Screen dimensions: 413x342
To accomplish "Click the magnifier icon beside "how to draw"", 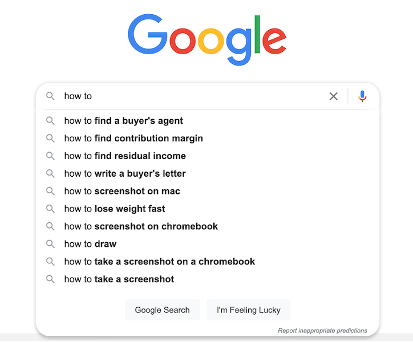I will (x=50, y=244).
